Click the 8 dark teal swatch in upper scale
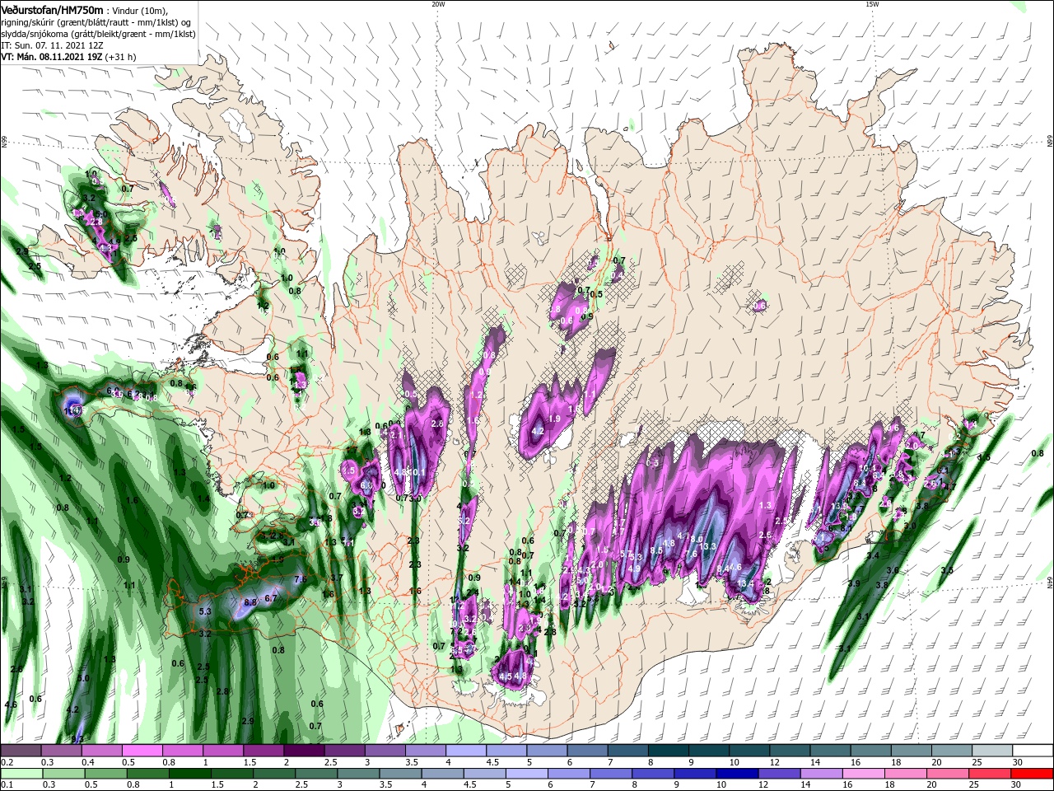This screenshot has width=1054, height=791. pos(669,751)
